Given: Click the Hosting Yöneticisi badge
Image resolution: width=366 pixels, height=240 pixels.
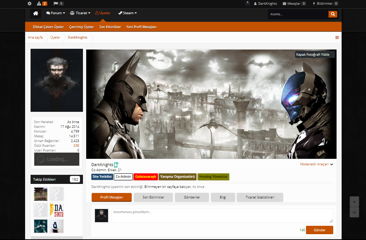Looking at the screenshot, I should [213, 177].
